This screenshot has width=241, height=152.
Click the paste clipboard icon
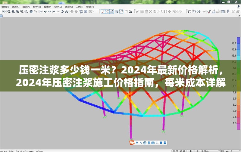click(146, 11)
